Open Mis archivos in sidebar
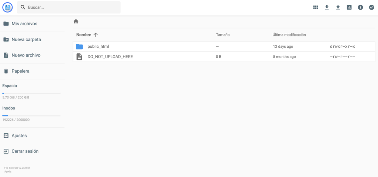This screenshot has width=378, height=177. pyautogui.click(x=24, y=24)
